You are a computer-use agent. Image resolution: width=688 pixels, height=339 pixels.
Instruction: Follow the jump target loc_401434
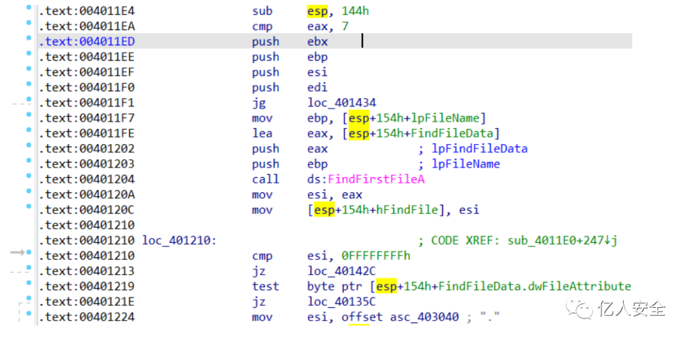tap(342, 103)
